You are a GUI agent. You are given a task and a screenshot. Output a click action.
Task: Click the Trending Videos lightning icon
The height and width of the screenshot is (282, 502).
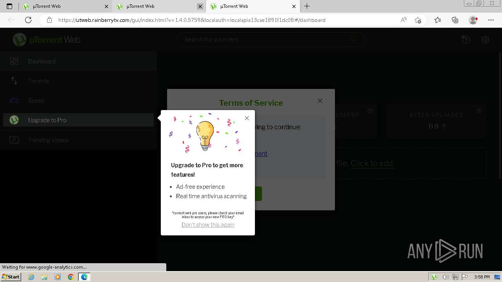[x=14, y=140]
